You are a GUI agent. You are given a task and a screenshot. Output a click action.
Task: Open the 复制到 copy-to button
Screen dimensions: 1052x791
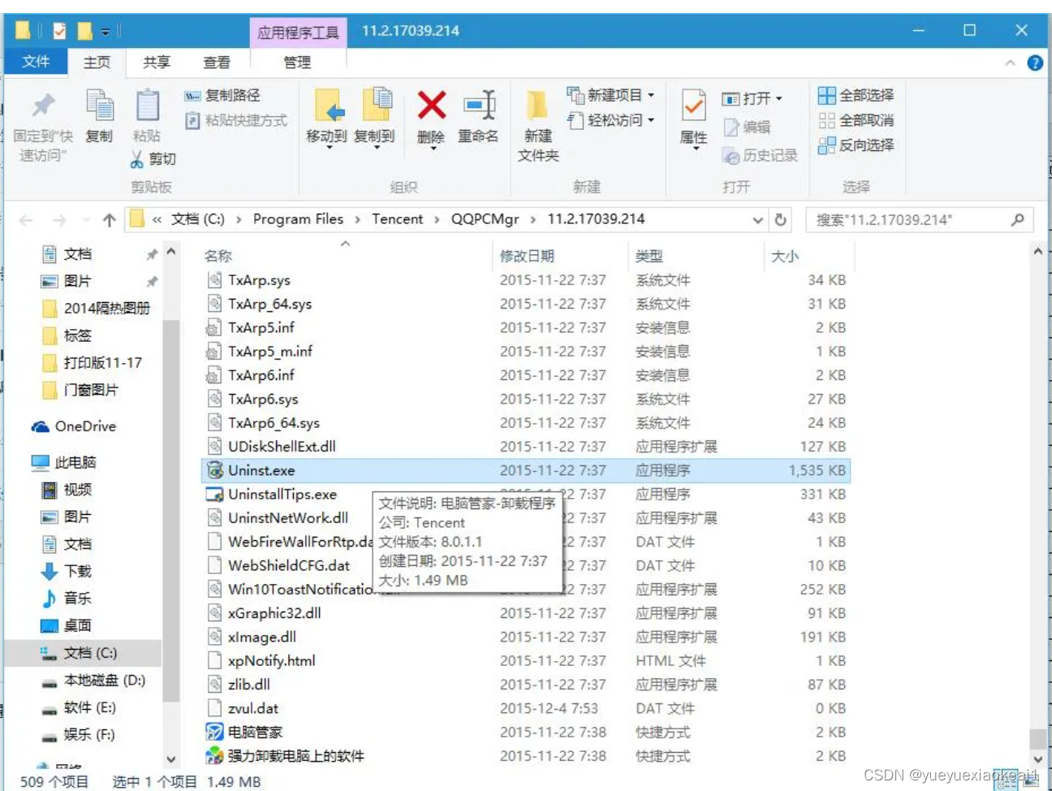(374, 119)
